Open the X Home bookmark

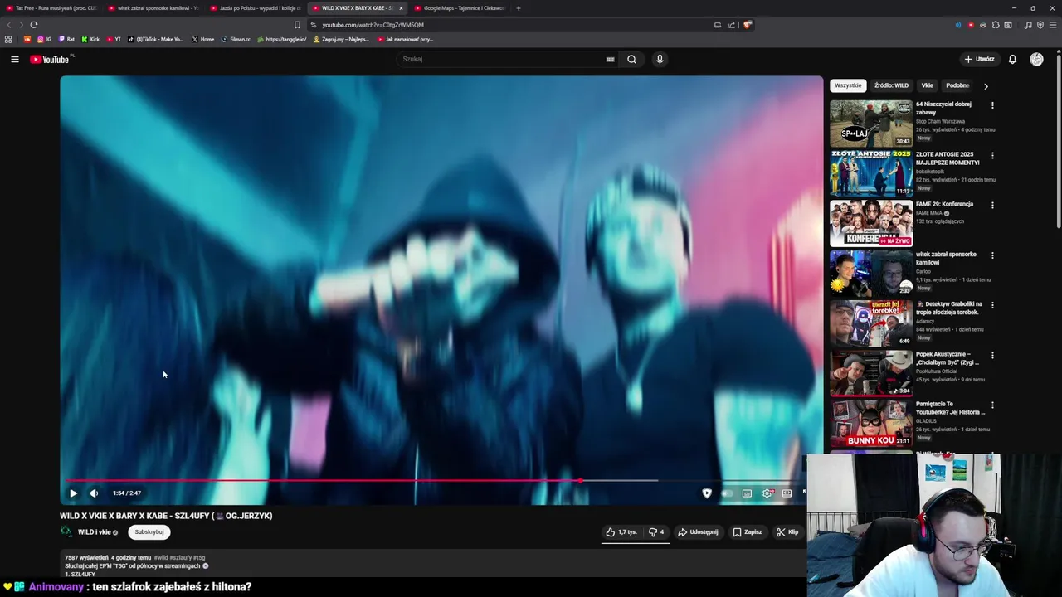[x=203, y=39]
